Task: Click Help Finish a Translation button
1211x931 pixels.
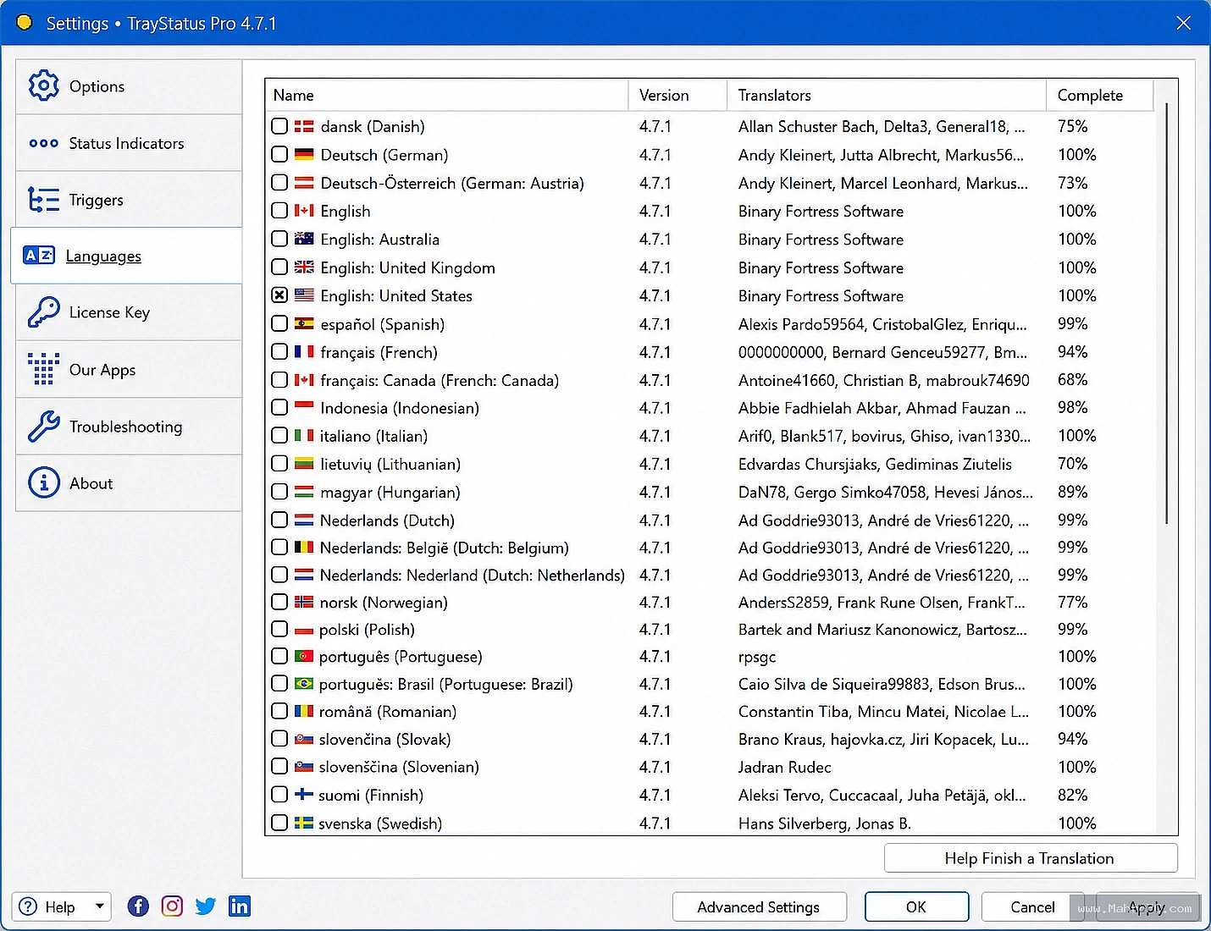Action: 1031,858
